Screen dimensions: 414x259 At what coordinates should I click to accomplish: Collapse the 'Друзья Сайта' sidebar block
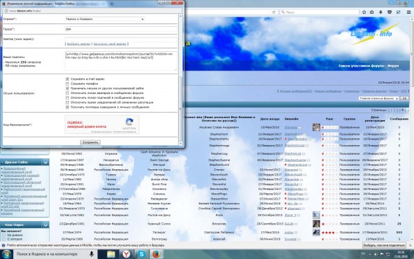[46, 162]
